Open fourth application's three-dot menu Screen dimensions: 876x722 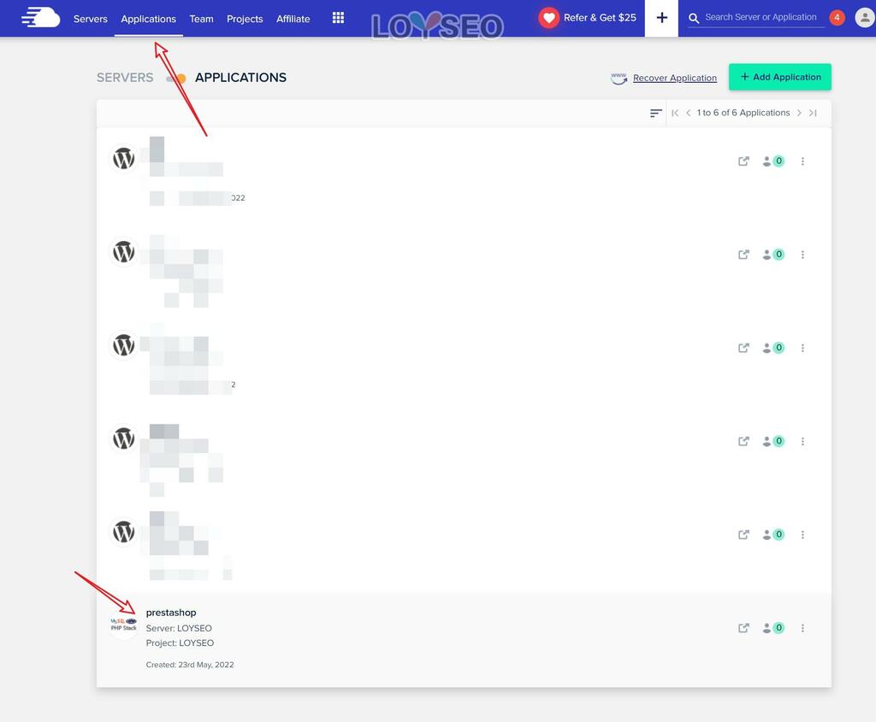[802, 442]
